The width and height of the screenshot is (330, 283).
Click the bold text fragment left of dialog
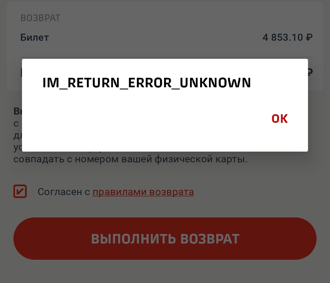click(x=18, y=111)
